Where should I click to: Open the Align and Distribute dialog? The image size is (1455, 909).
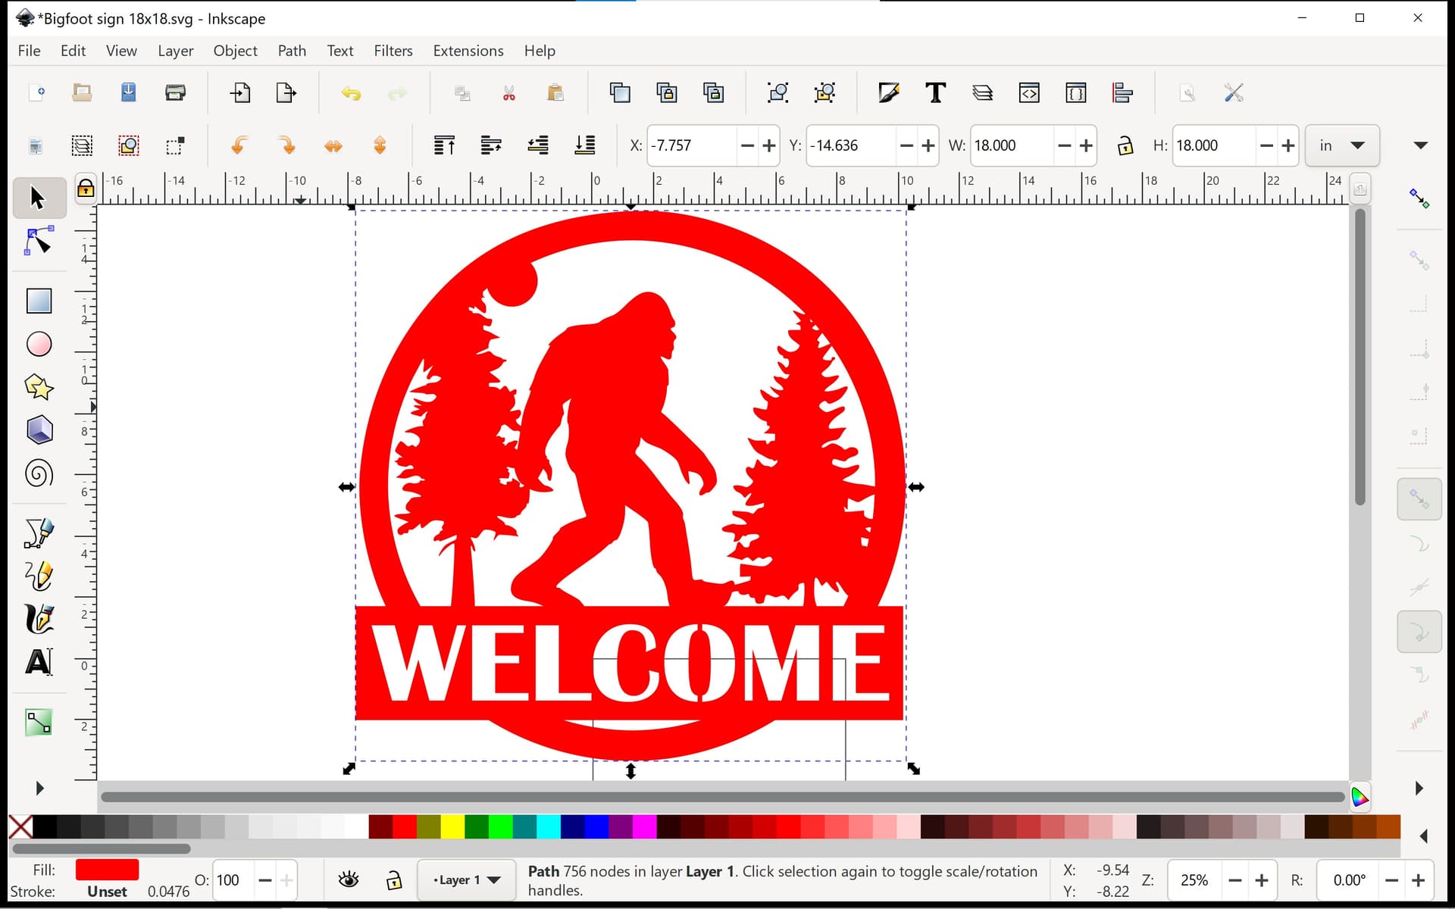click(1122, 93)
